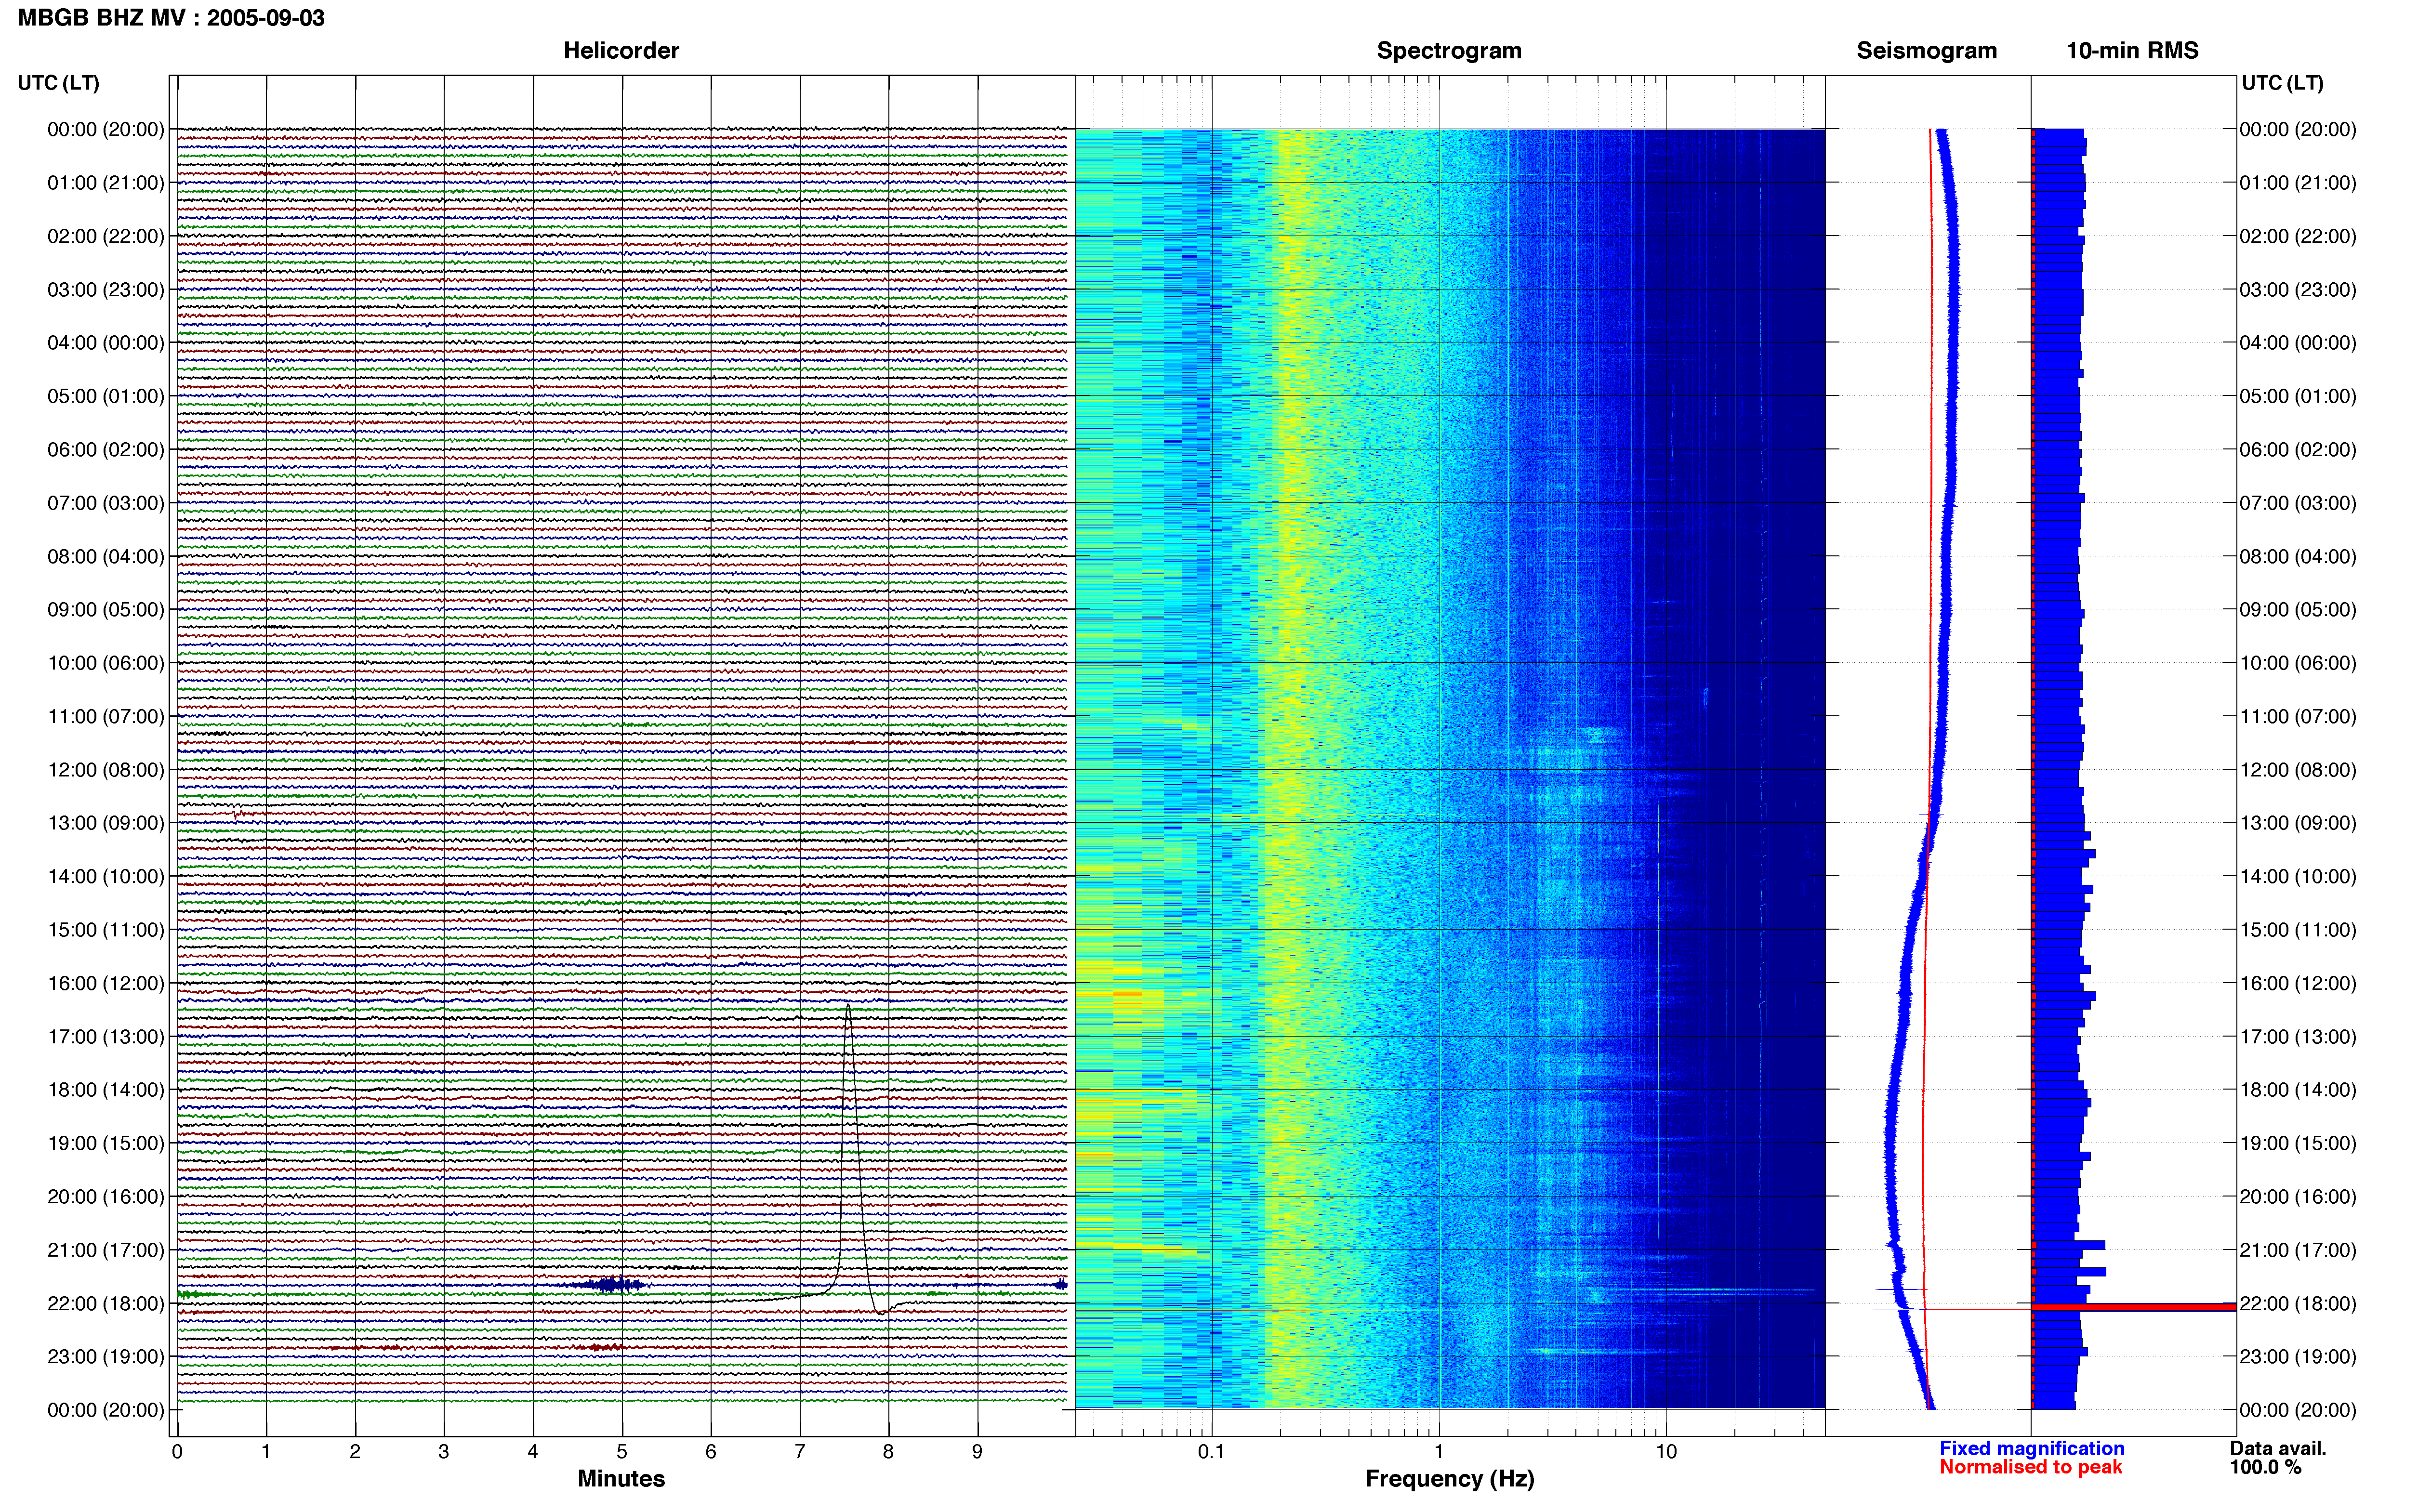This screenshot has width=2418, height=1512.
Task: Click the '10' frequency tick label
Action: tap(1666, 1452)
